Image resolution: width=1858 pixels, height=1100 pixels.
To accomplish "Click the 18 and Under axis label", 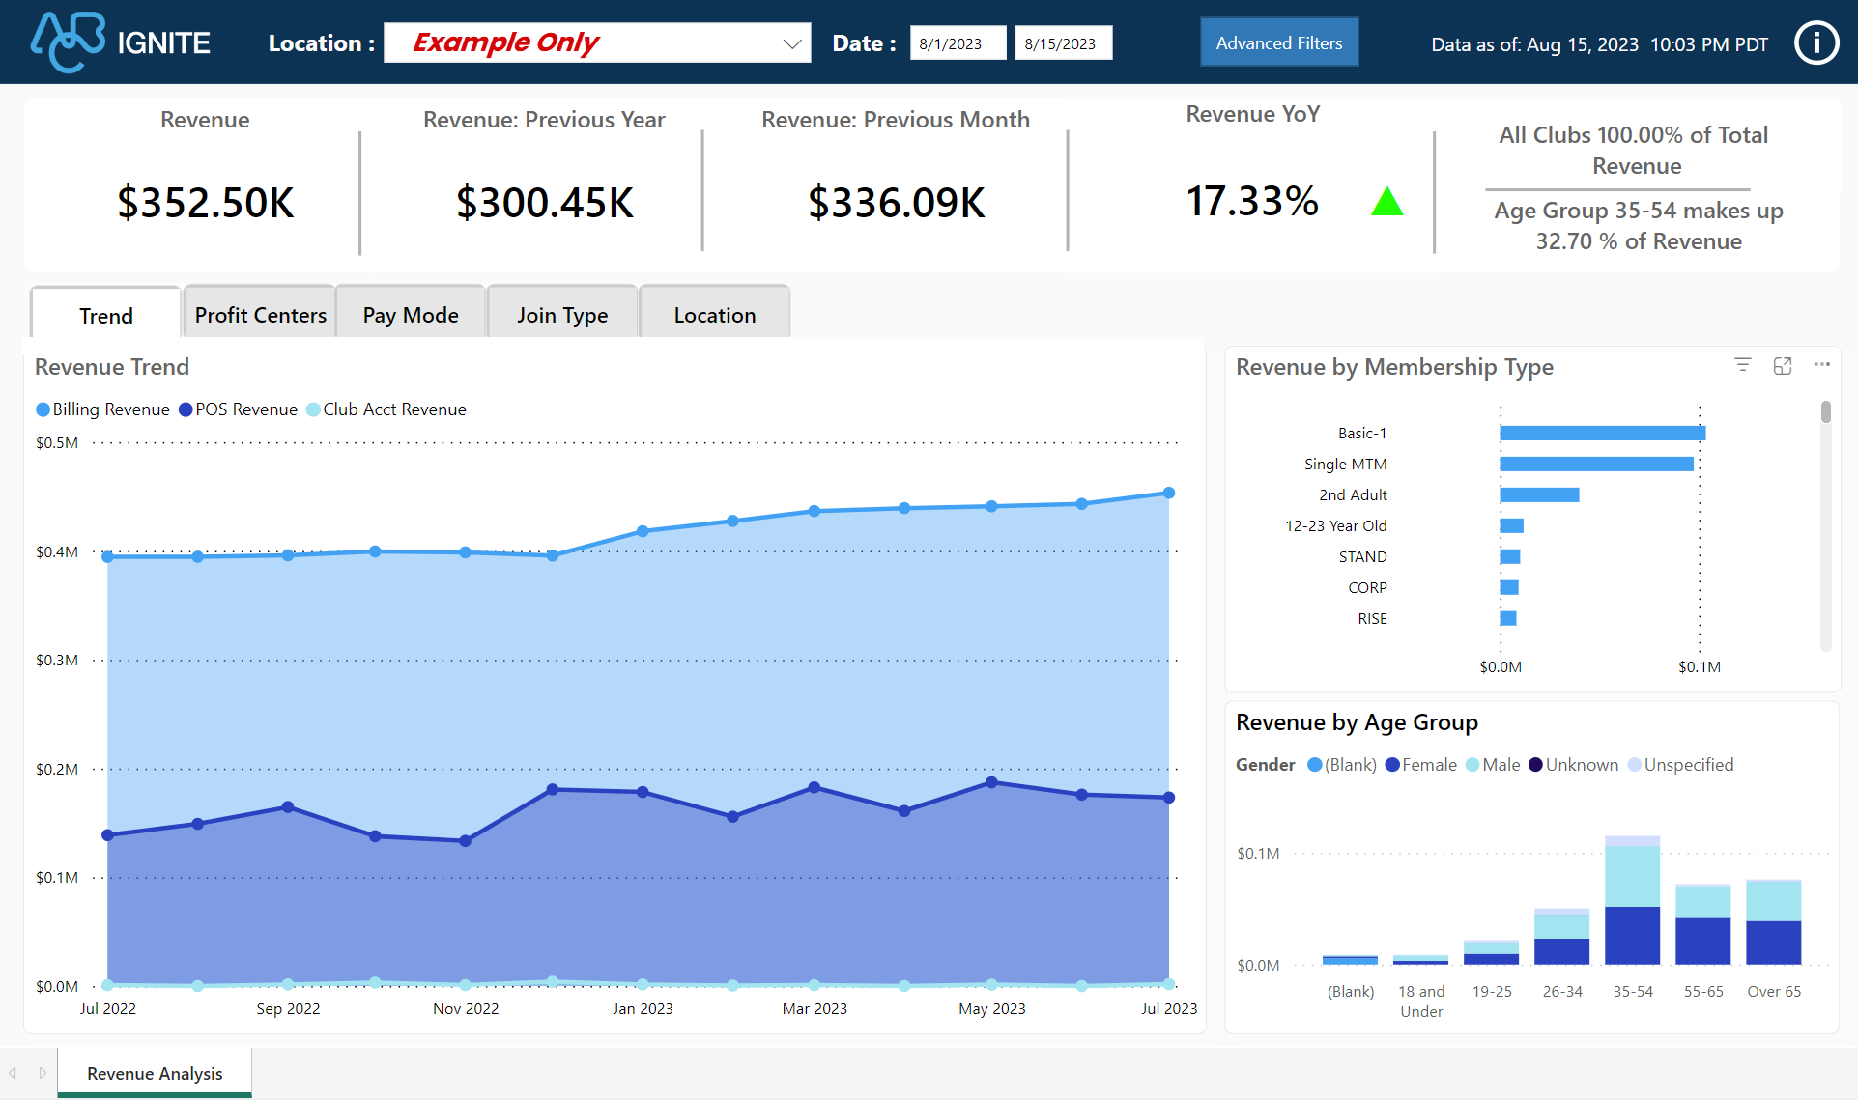I will pos(1421,1001).
